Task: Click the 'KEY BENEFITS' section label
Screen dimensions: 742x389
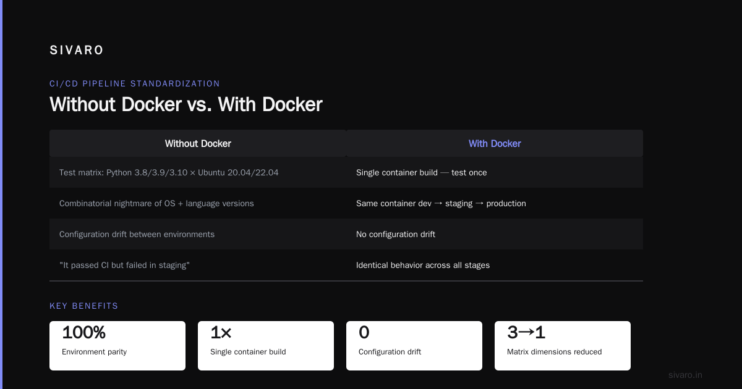Action: 83,306
